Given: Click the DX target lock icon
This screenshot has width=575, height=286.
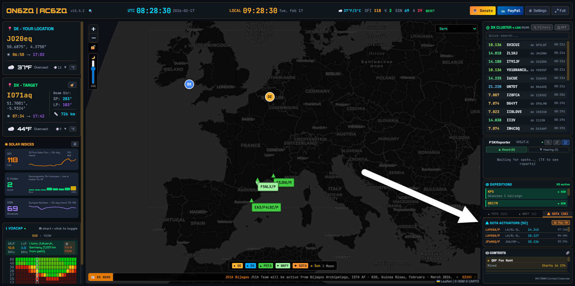Looking at the screenshot, I should coord(72,85).
